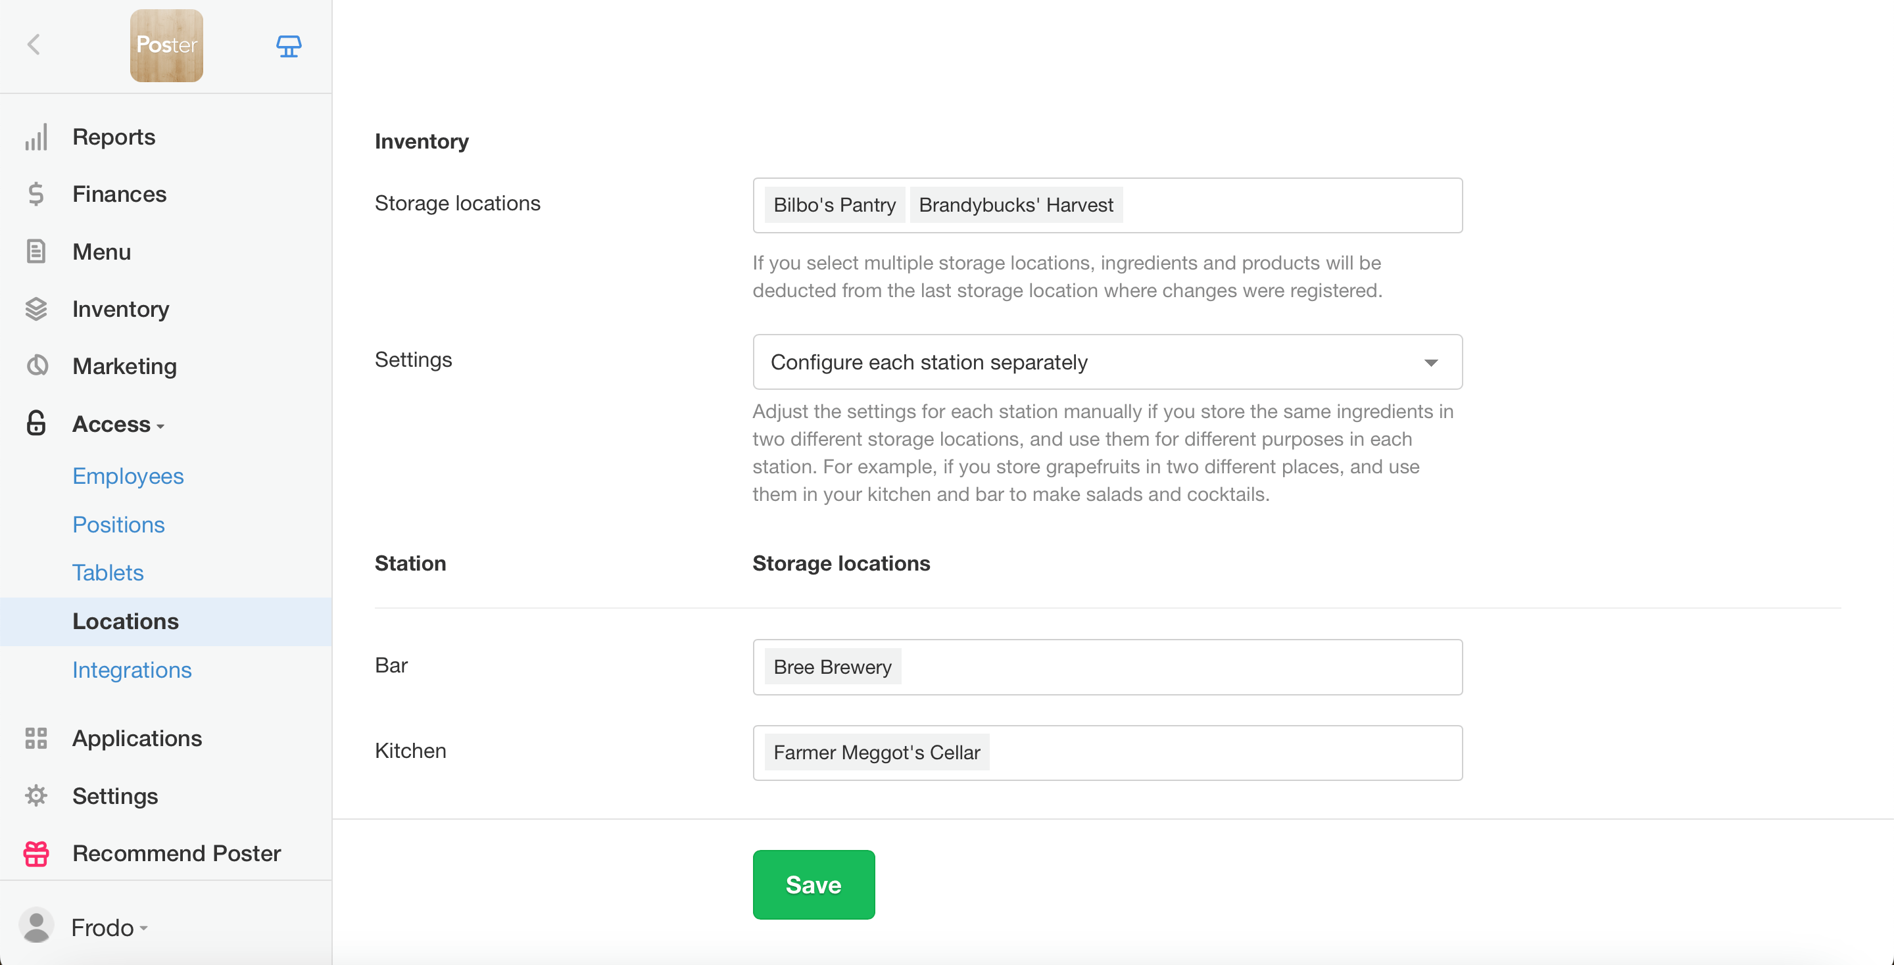Expand the Frodo user account menu
The width and height of the screenshot is (1894, 965).
pos(109,928)
